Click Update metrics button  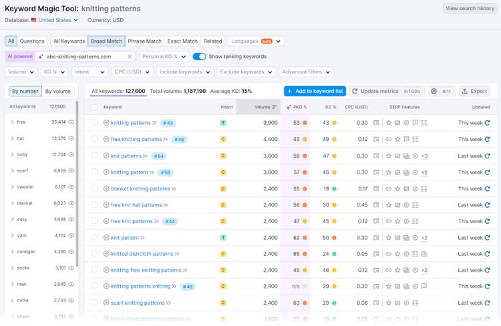[x=387, y=91]
